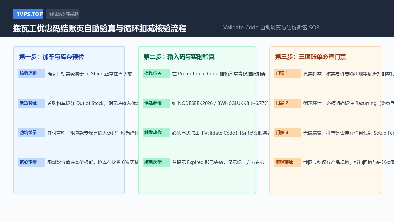The width and height of the screenshot is (394, 222).
Task: Click text NODESEEK2026 / BWHCGLUKKB
Action: [x=220, y=103]
